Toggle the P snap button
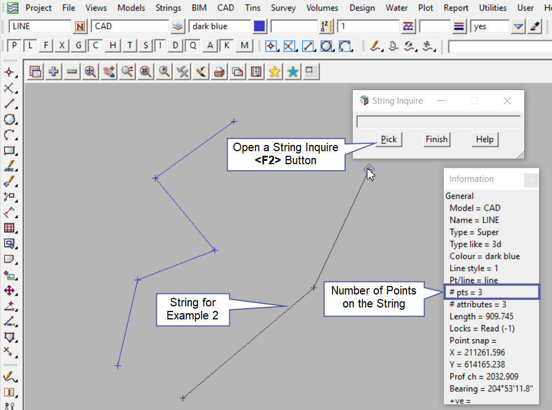The image size is (552, 410). click(15, 46)
